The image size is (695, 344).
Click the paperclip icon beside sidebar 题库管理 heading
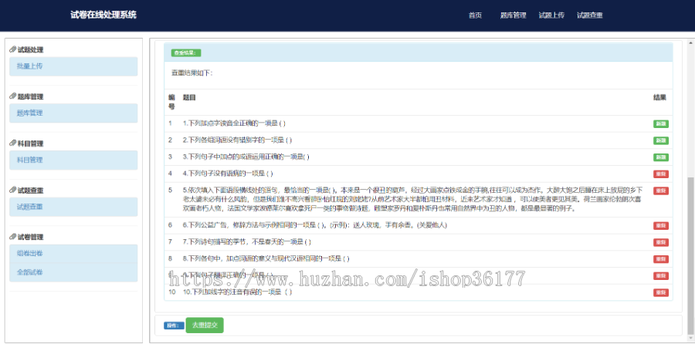[x=13, y=96]
